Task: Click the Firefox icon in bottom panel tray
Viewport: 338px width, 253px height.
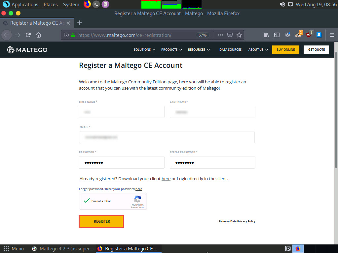Action: coord(298,249)
